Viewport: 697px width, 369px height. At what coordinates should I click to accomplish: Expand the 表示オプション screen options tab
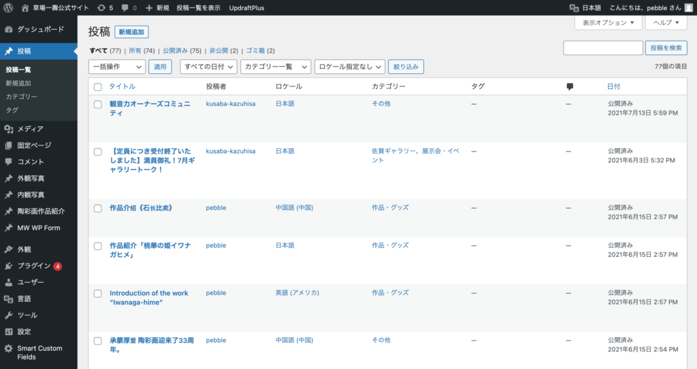pyautogui.click(x=608, y=22)
